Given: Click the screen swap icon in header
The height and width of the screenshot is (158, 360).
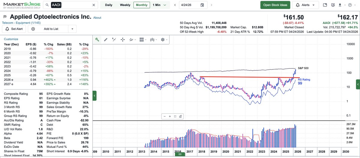Looking at the screenshot, I should tap(333, 5).
